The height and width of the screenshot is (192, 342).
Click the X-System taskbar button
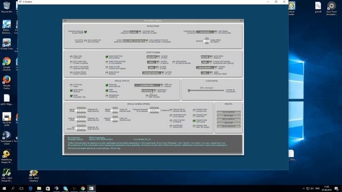click(x=91, y=188)
